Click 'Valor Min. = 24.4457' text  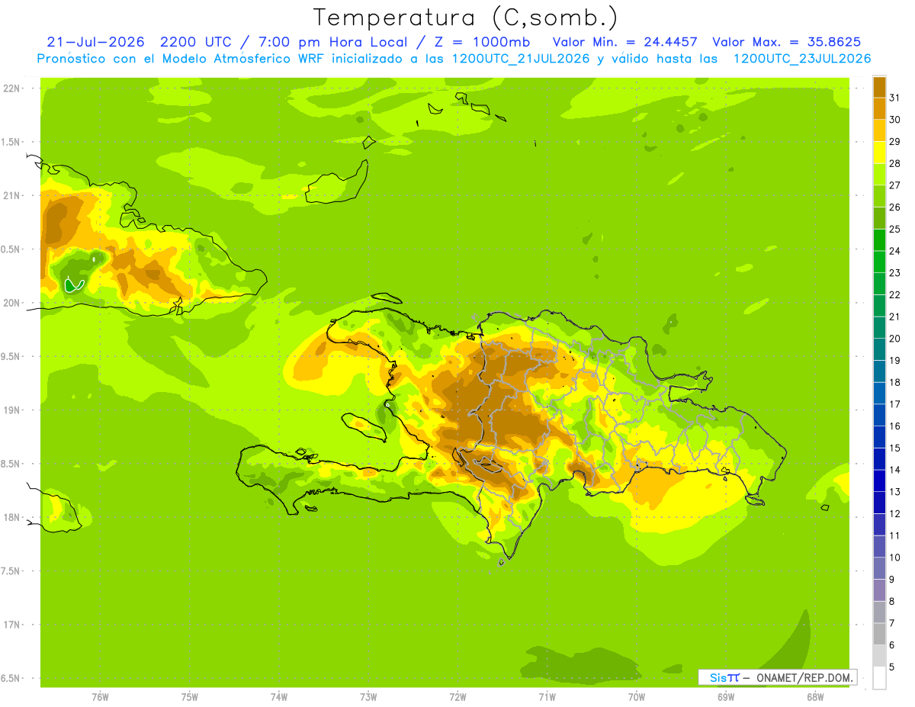pos(625,42)
